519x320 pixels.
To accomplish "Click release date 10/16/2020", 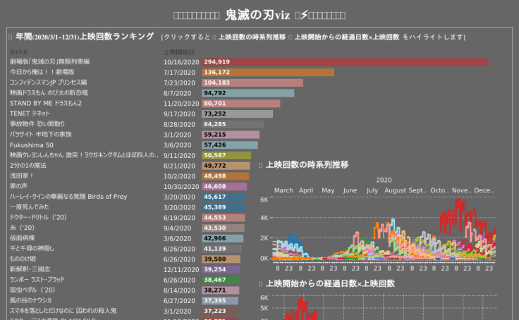I will click(181, 62).
